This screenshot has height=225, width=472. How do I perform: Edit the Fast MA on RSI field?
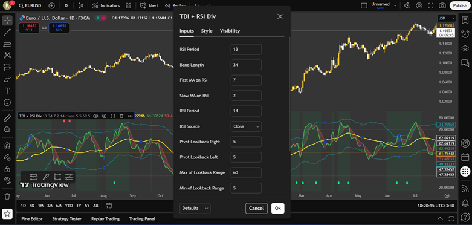(x=246, y=80)
